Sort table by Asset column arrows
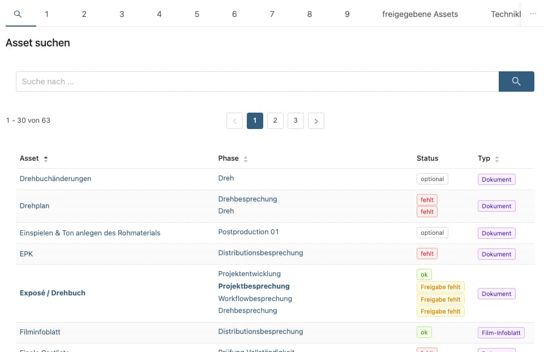 [x=46, y=159]
